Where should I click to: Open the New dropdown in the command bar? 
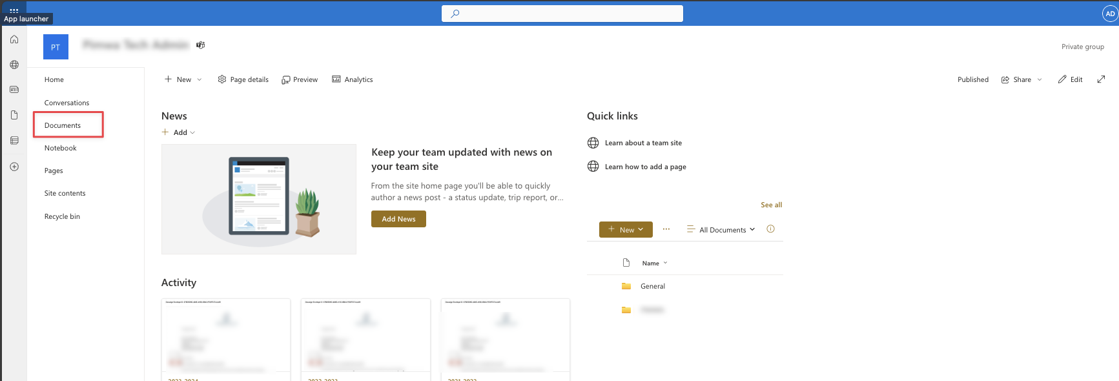183,79
